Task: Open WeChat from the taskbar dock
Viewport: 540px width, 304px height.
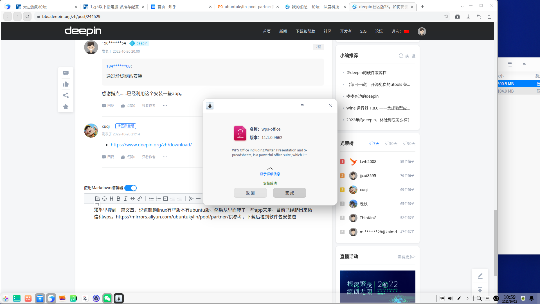Action: (x=107, y=298)
